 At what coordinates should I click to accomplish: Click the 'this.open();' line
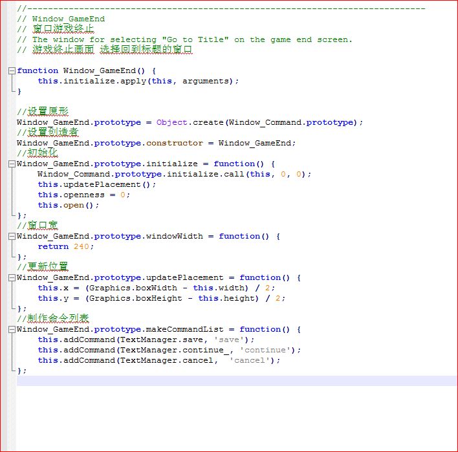point(69,205)
